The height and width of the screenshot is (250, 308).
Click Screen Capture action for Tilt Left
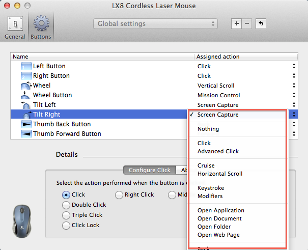(x=218, y=105)
